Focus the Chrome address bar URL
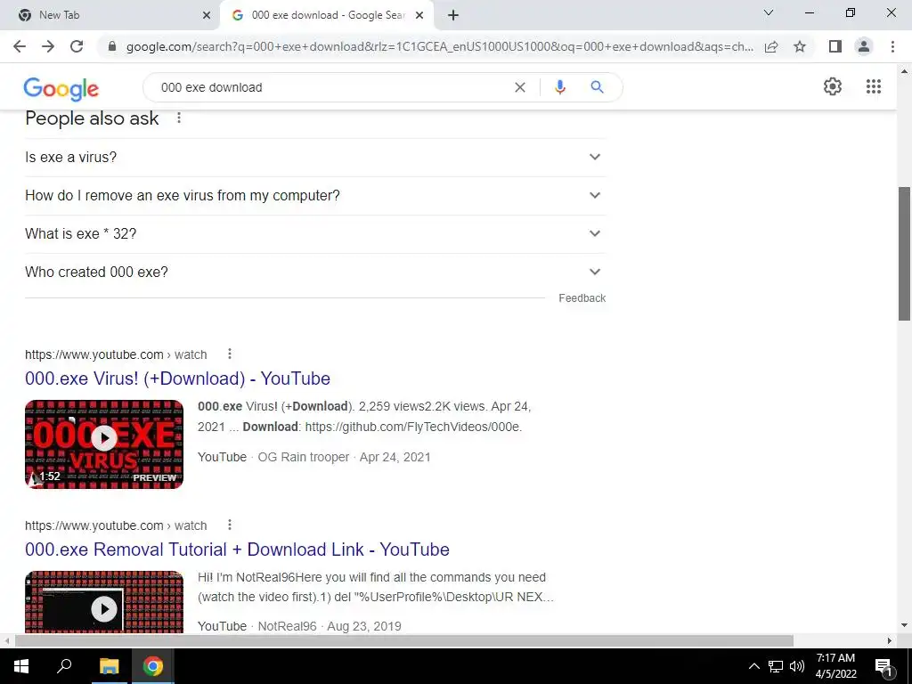Viewport: 912px width, 684px height. point(439,46)
